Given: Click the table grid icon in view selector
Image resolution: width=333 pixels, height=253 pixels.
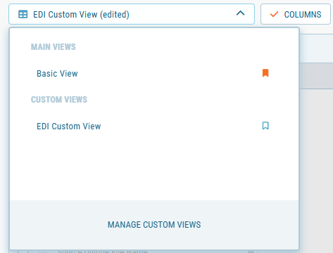Looking at the screenshot, I should (x=23, y=14).
